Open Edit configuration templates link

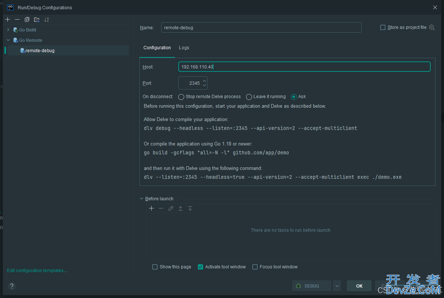(x=37, y=271)
